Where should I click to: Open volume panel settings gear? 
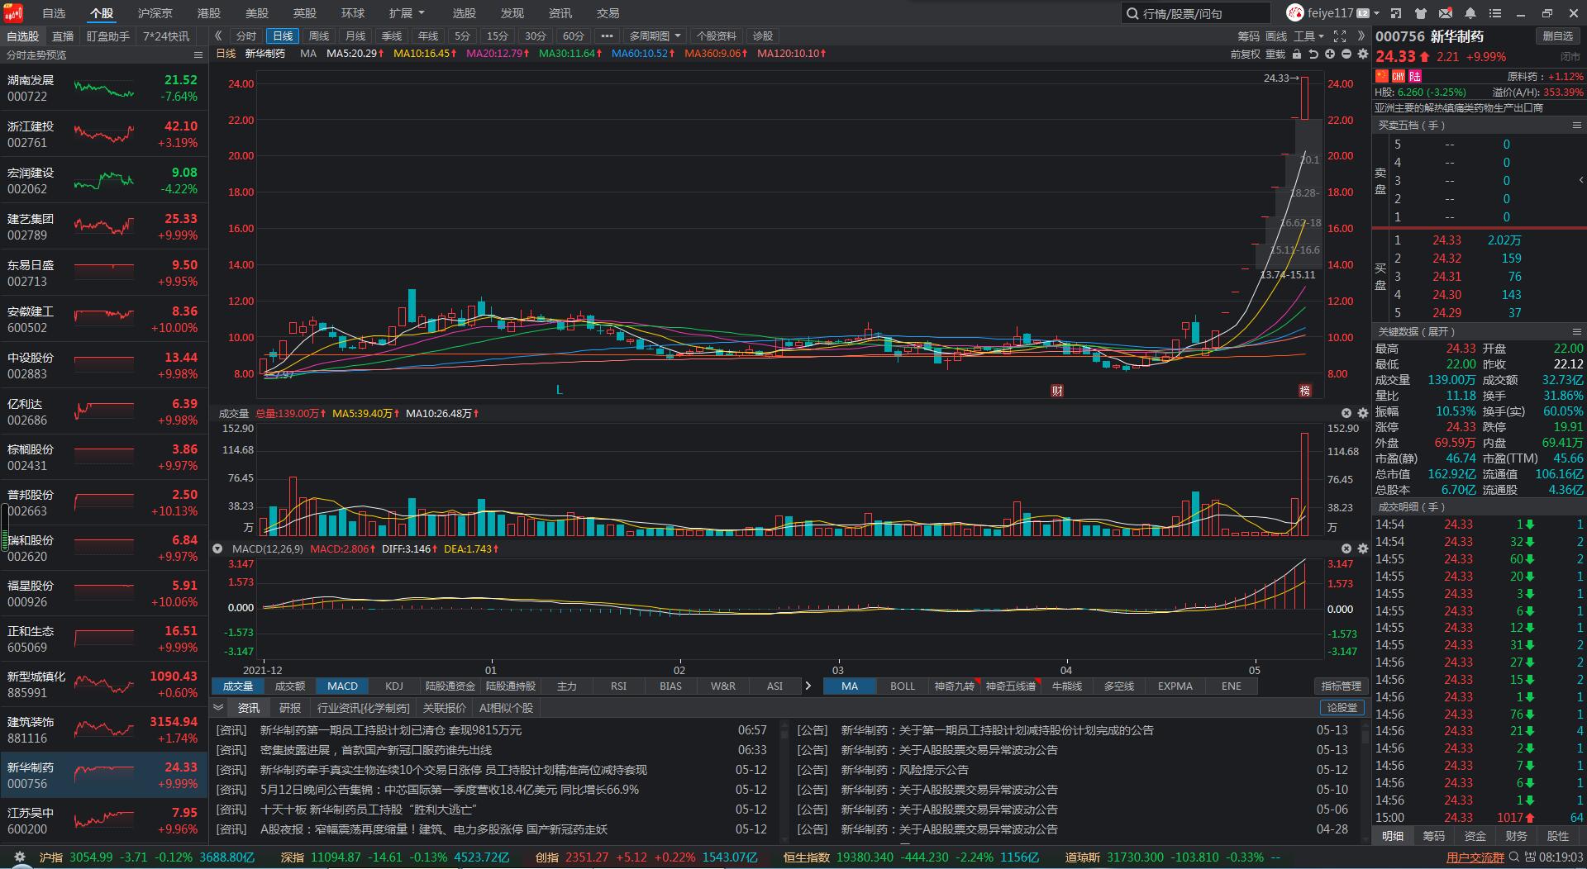point(1363,413)
